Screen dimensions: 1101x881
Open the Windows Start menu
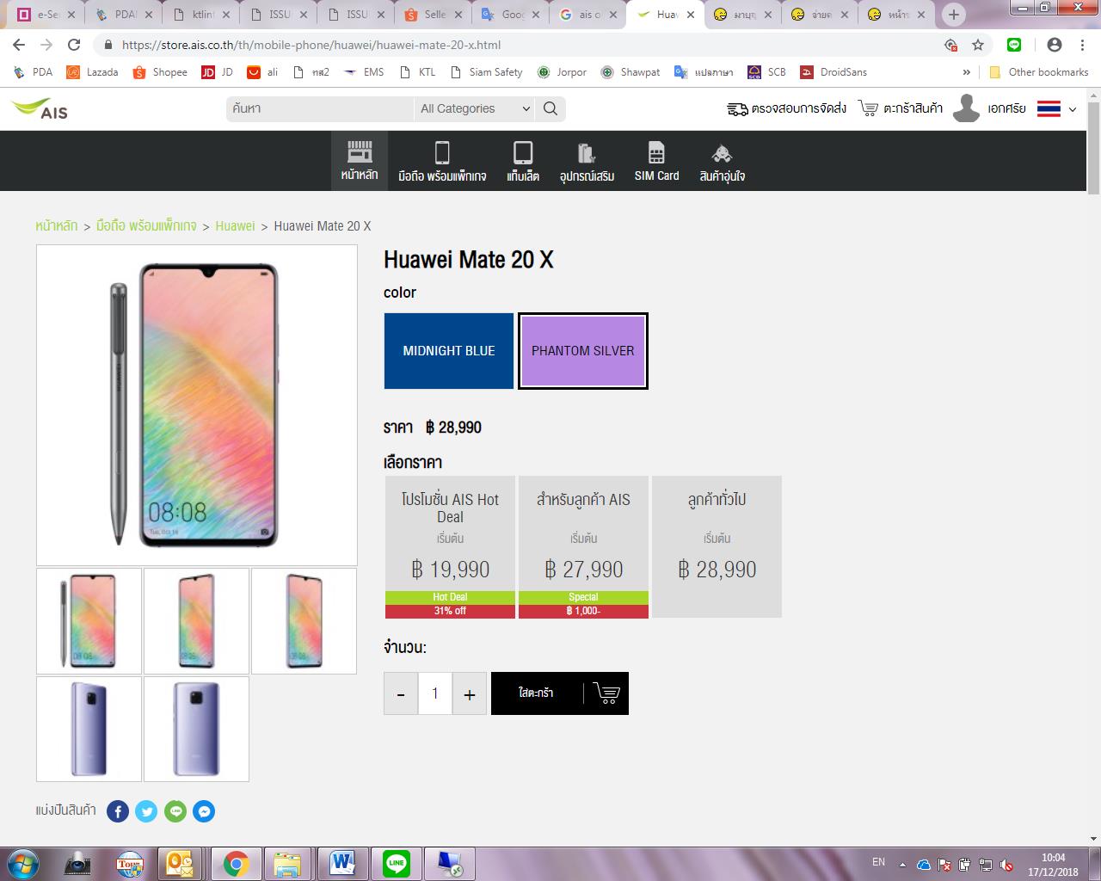click(x=22, y=864)
